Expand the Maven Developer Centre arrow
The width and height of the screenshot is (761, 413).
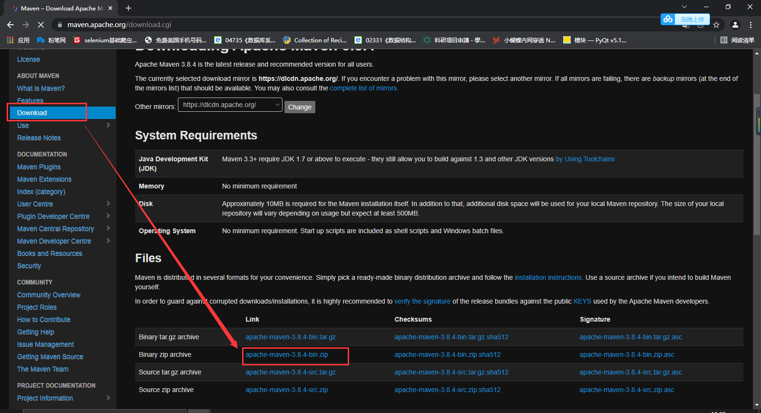click(x=108, y=241)
